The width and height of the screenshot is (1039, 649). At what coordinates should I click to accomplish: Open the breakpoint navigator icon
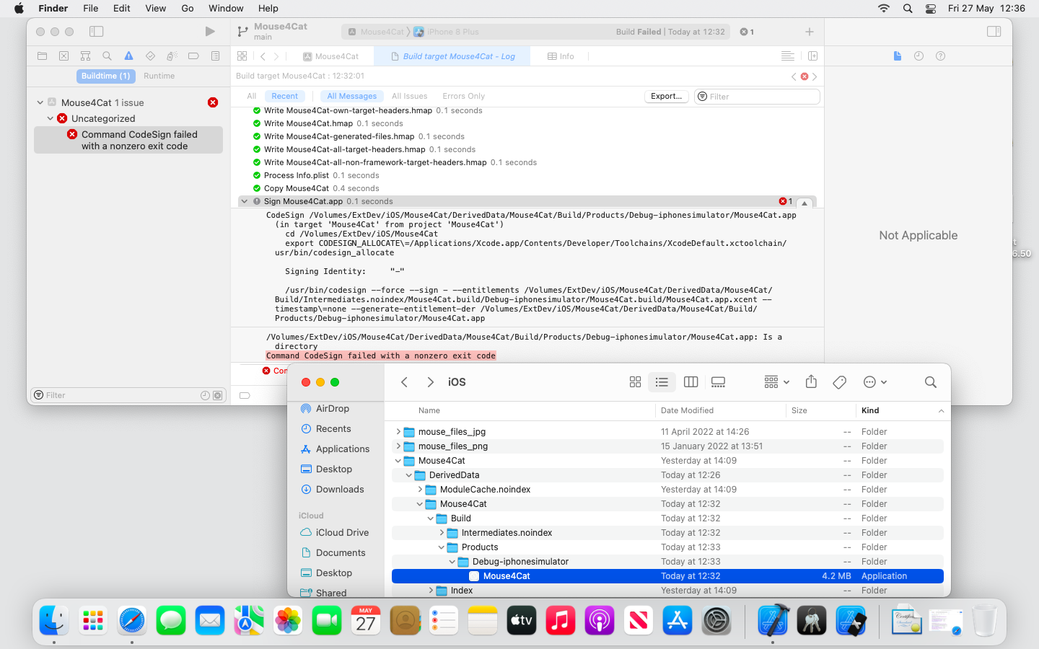(193, 56)
